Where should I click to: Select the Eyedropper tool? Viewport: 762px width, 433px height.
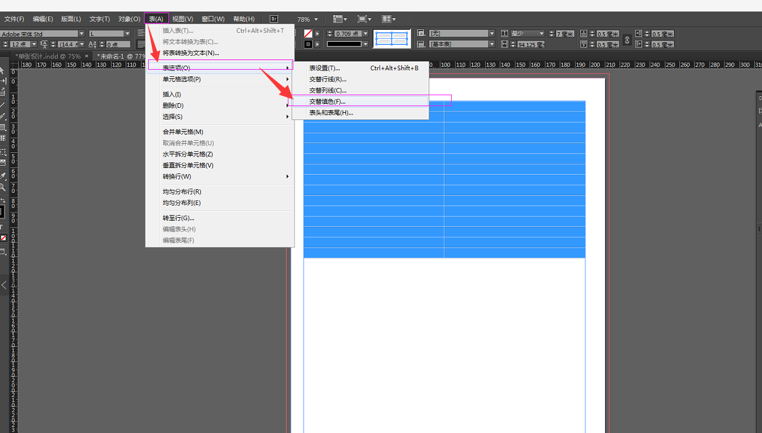click(3, 176)
